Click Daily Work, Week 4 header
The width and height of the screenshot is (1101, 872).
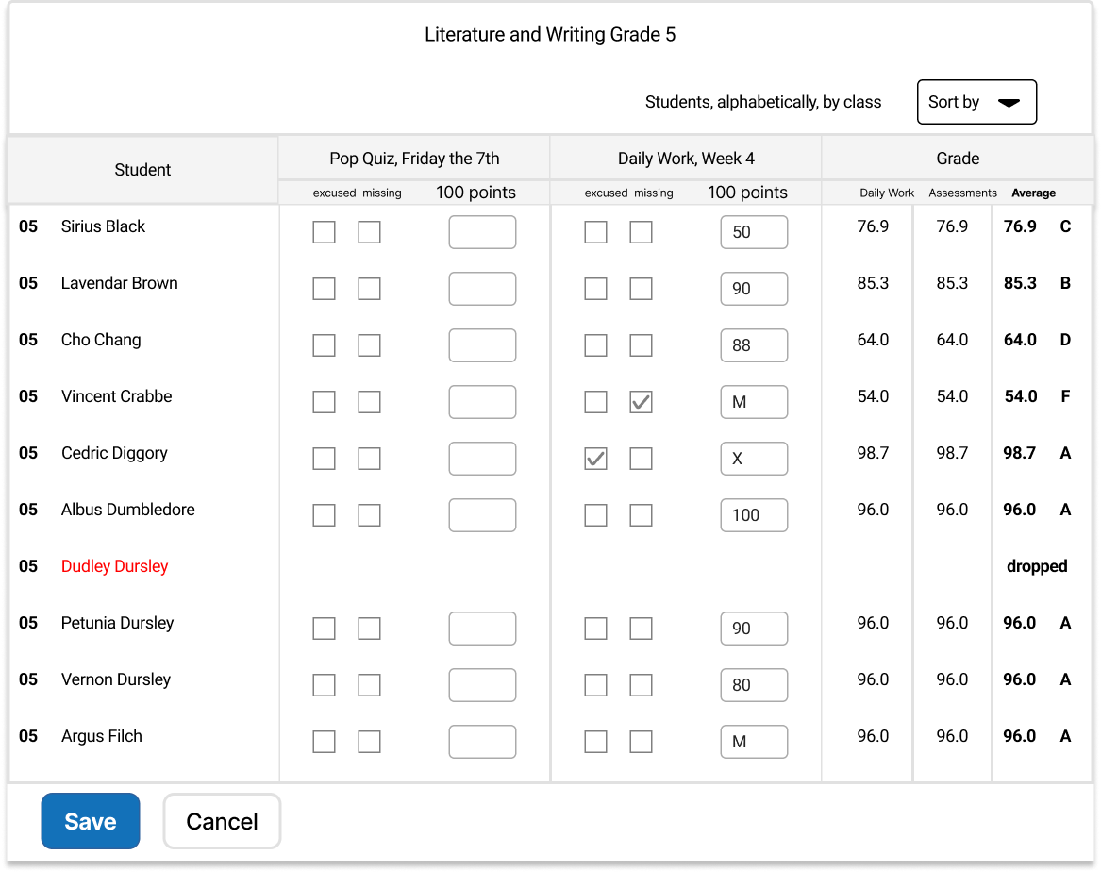pos(686,159)
